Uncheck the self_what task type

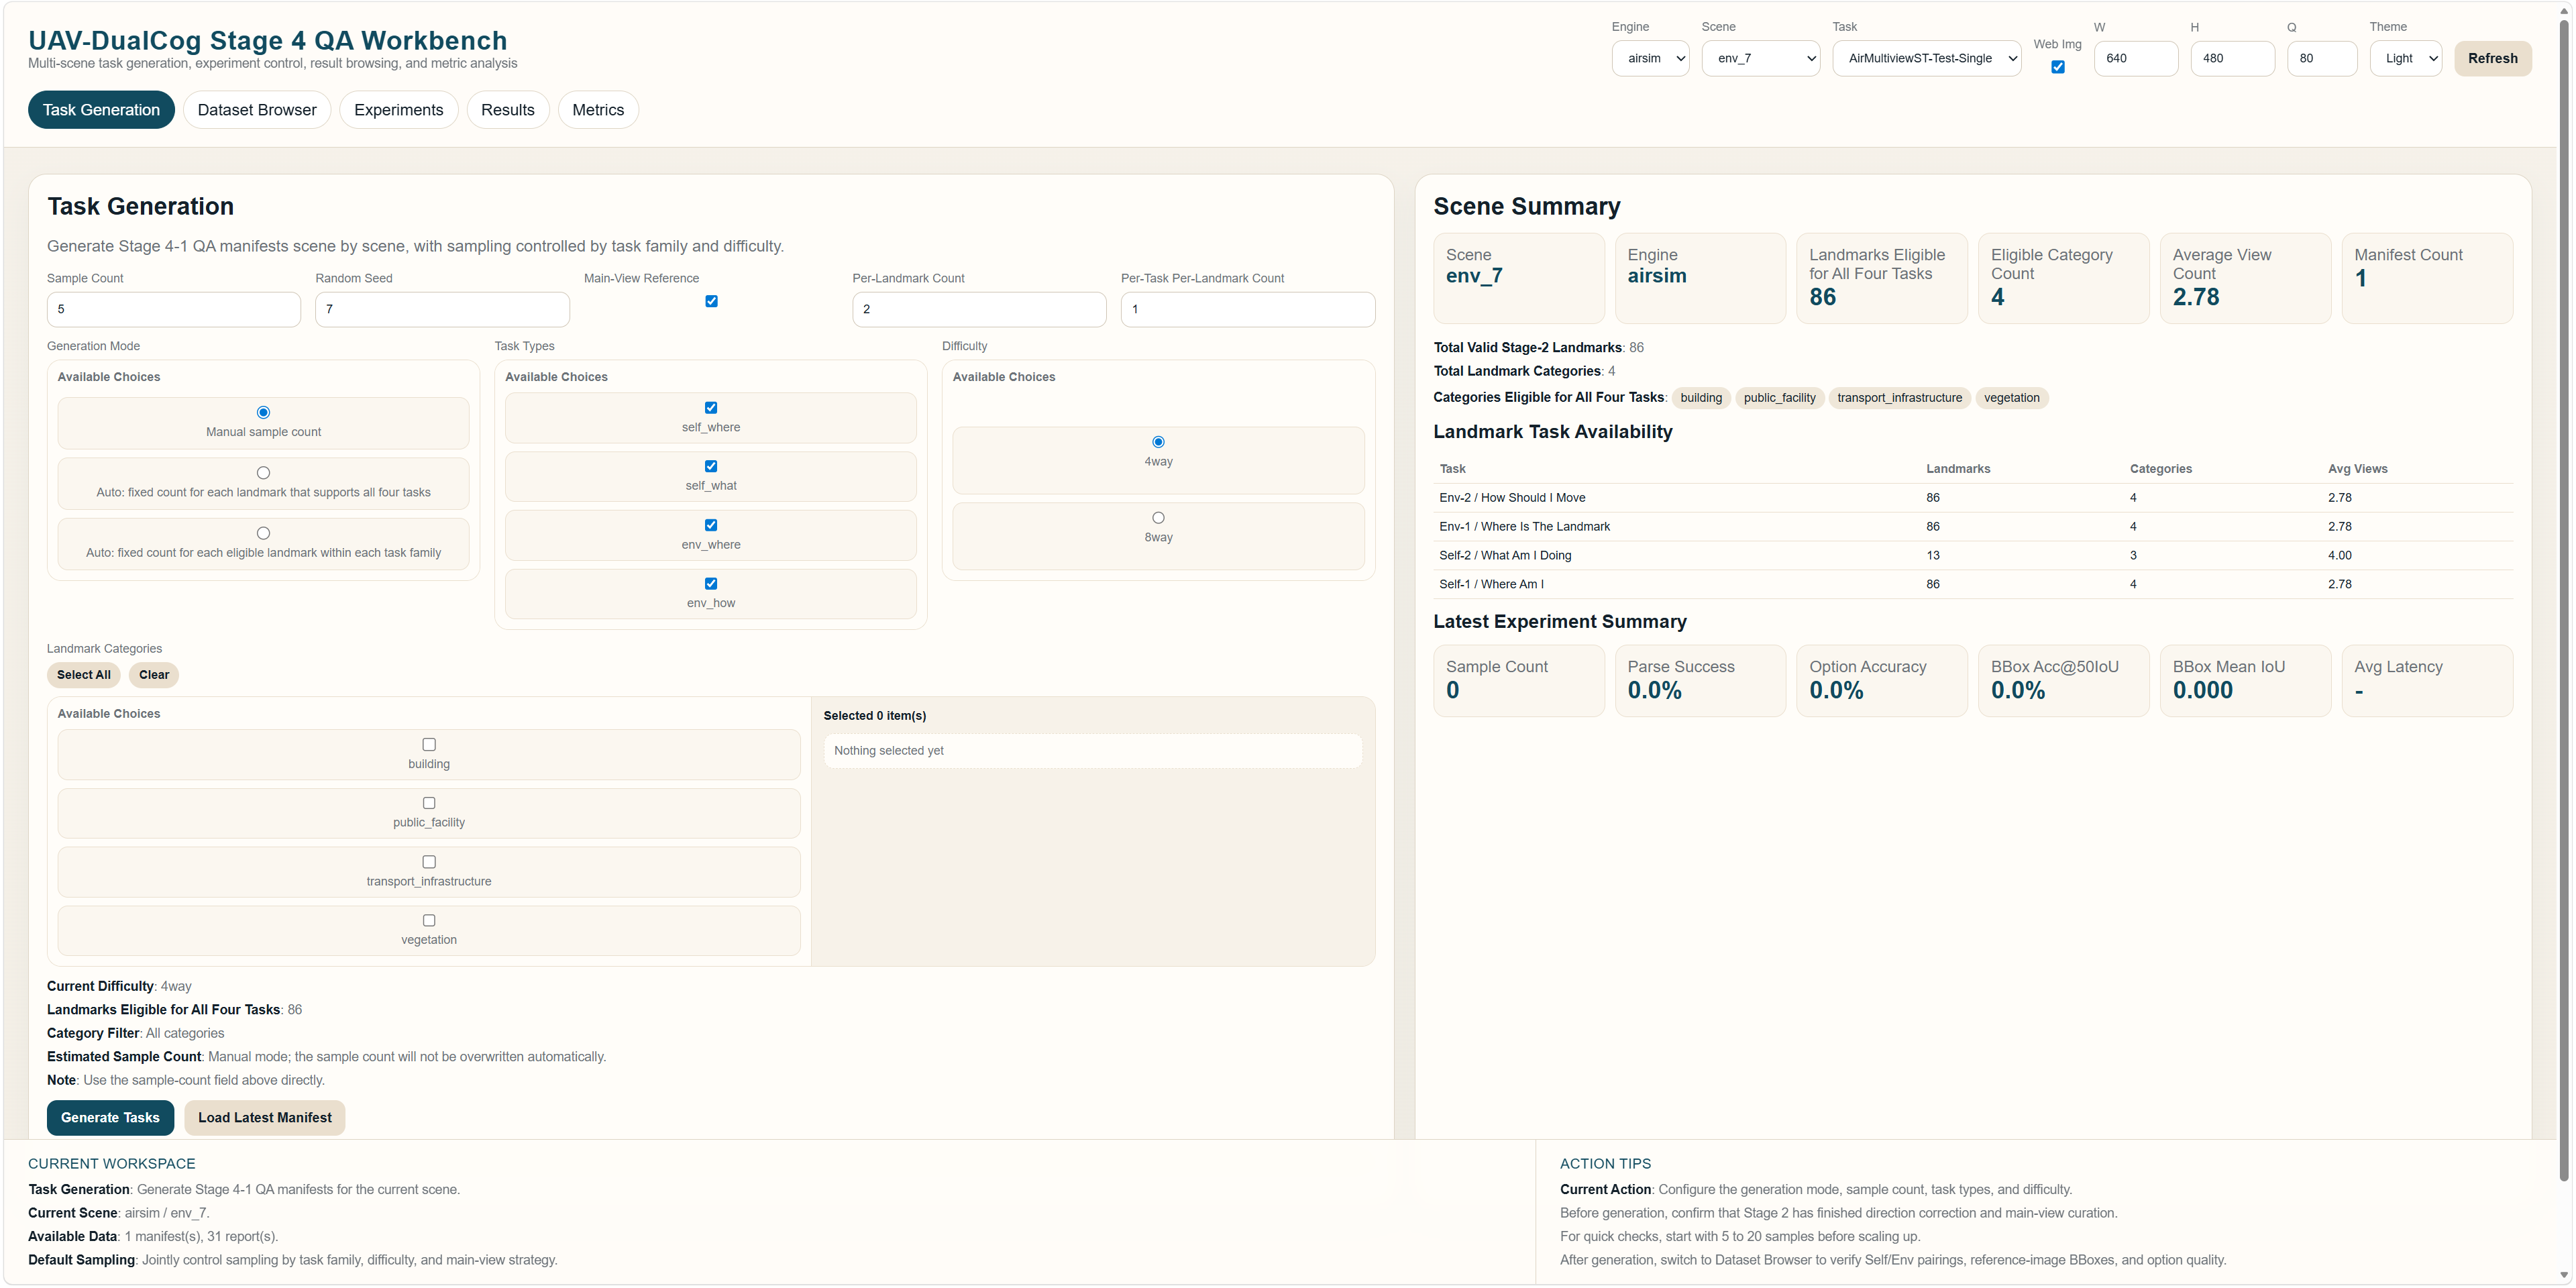point(711,466)
